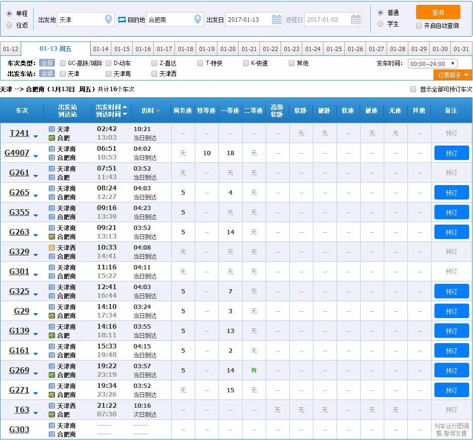Open the 发车时间 time range dropdown
The width and height of the screenshot is (473, 440).
[432, 63]
